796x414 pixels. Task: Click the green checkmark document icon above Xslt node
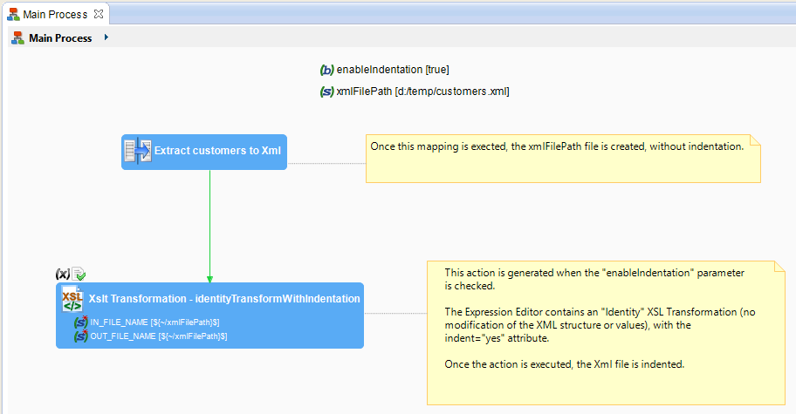(x=78, y=274)
